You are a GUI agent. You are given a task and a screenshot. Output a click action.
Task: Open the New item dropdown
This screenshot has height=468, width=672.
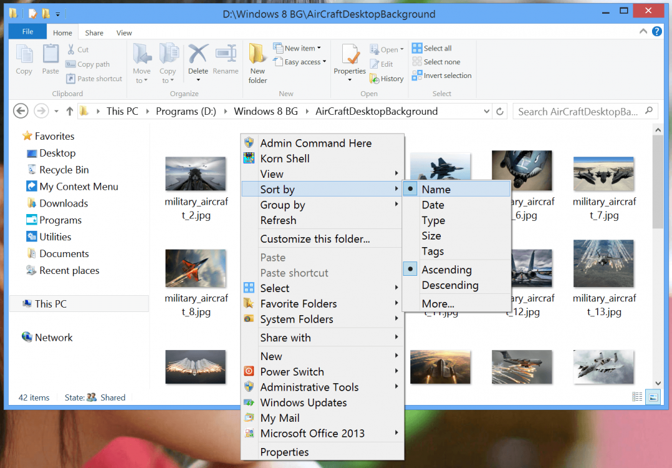pyautogui.click(x=297, y=47)
